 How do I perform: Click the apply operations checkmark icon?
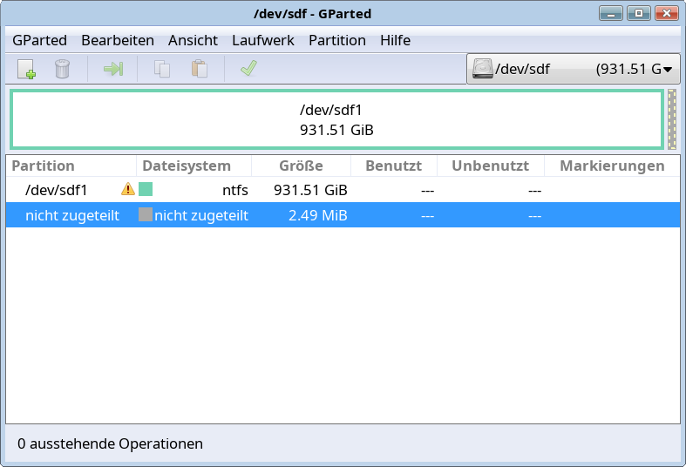pos(248,68)
